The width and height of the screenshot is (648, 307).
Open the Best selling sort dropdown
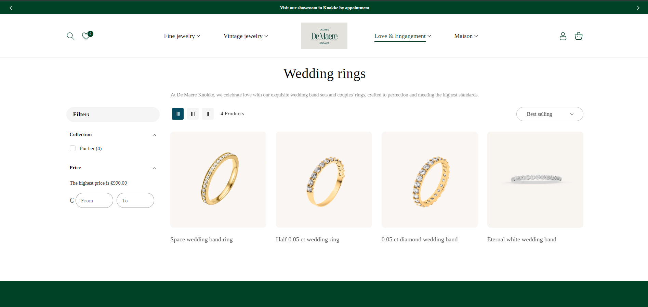click(550, 114)
